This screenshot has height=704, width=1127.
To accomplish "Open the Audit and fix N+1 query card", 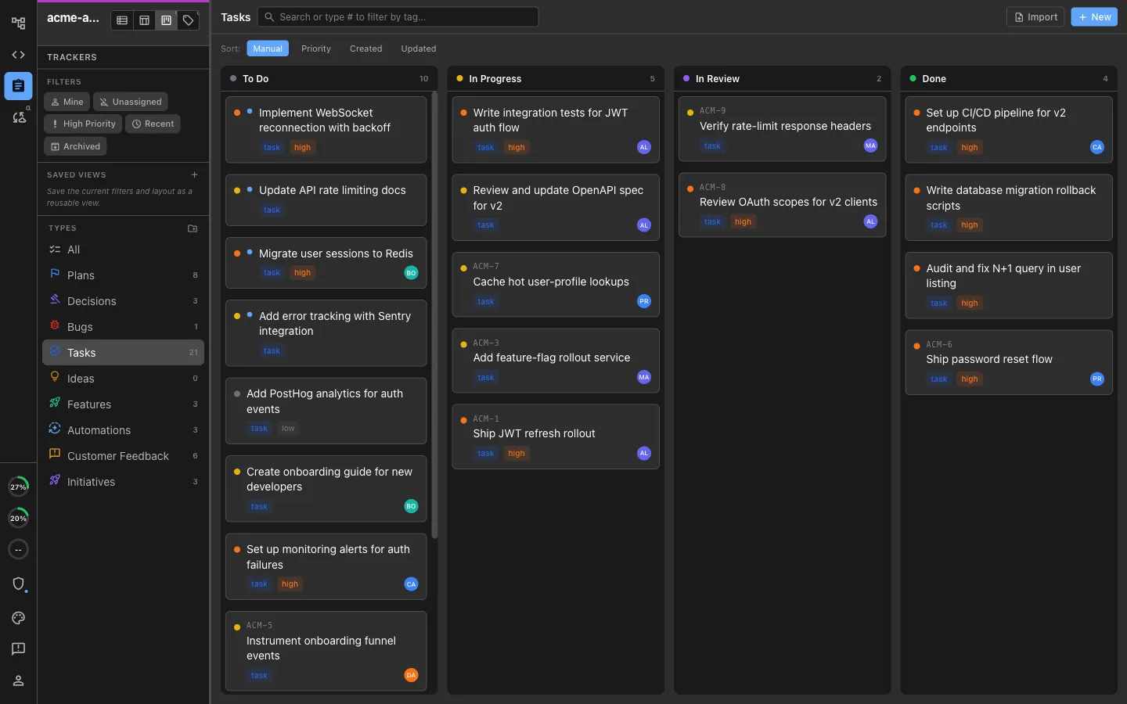I will point(1008,285).
